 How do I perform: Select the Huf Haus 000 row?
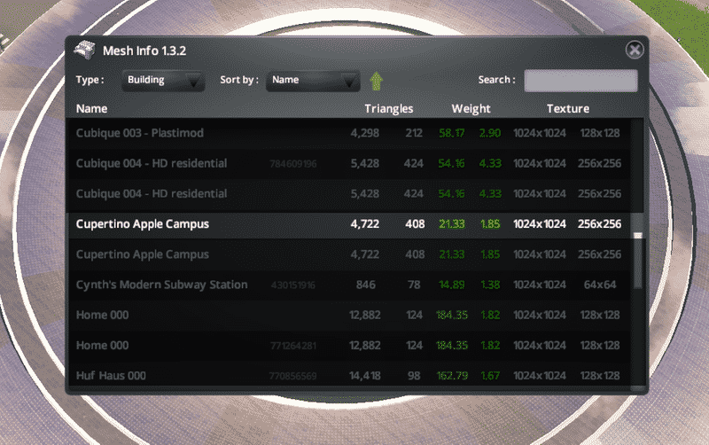click(x=113, y=376)
